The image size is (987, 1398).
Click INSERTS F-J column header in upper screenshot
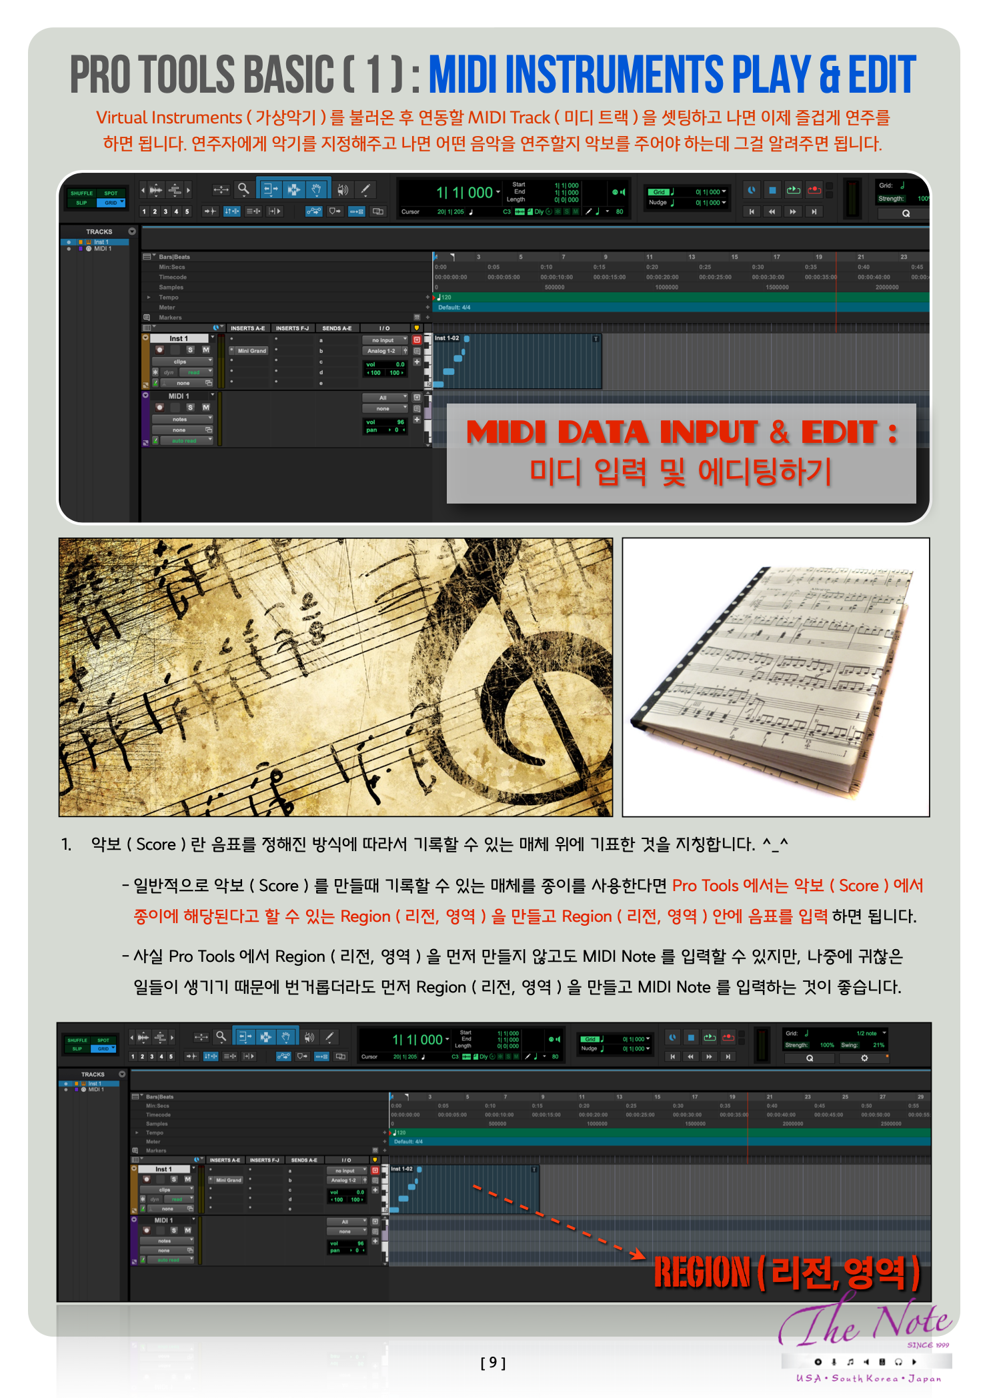point(292,328)
